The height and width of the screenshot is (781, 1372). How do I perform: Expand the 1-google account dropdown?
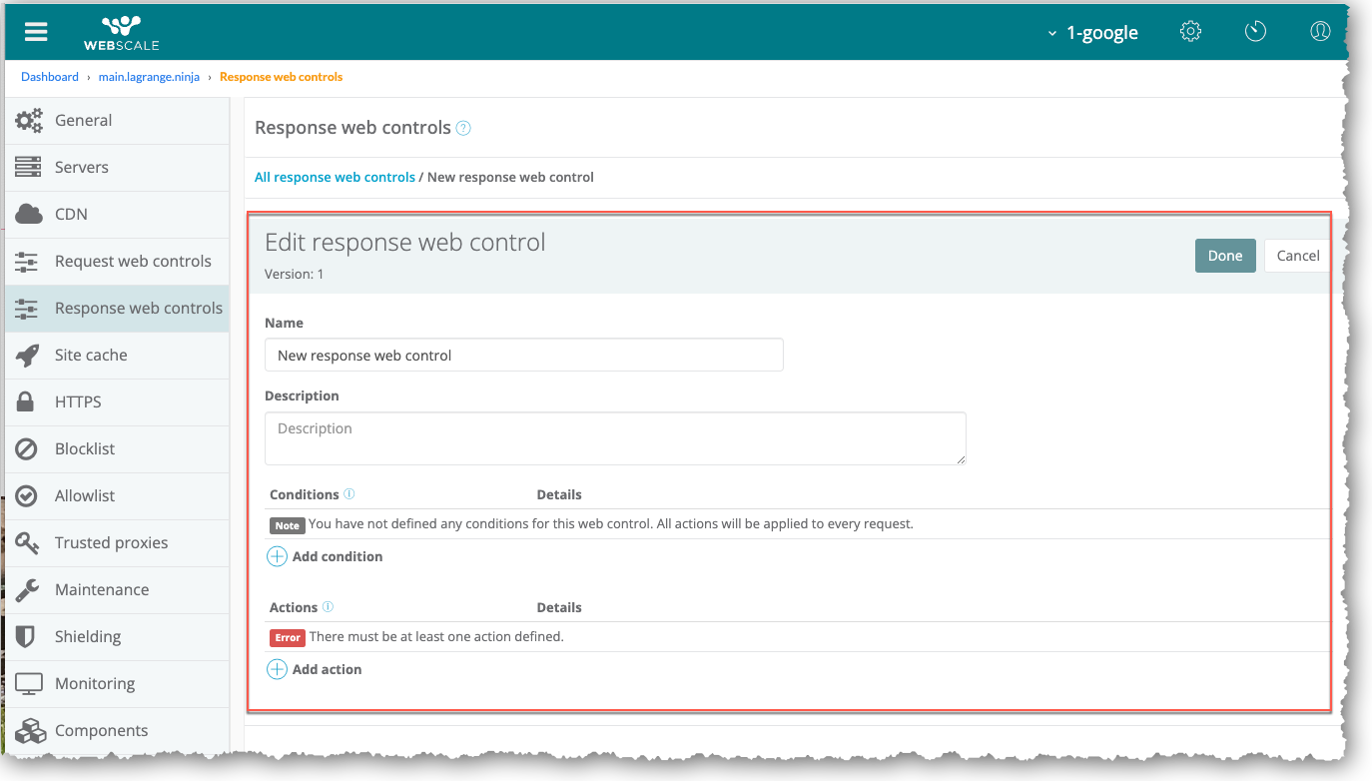pyautogui.click(x=1092, y=32)
